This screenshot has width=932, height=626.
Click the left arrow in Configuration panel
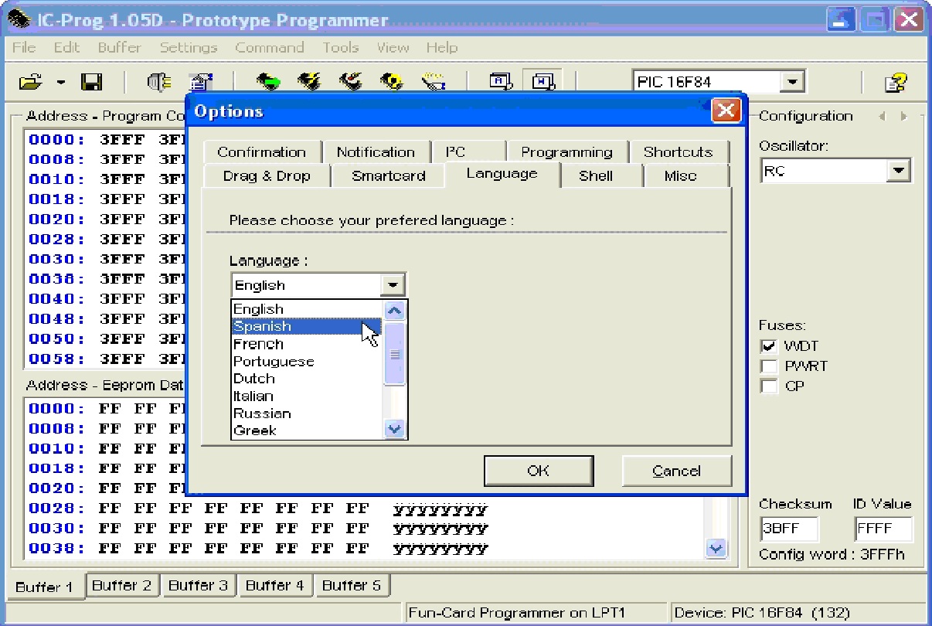pyautogui.click(x=882, y=117)
